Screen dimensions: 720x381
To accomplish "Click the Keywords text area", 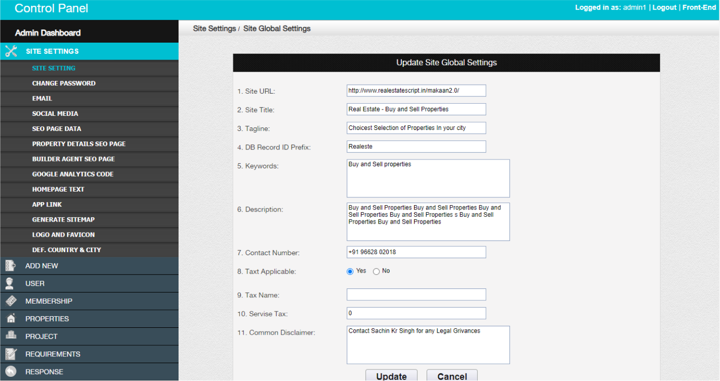I will tap(428, 178).
